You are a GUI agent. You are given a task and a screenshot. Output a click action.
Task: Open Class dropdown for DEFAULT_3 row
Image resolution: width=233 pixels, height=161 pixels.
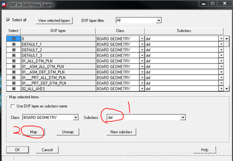click(142, 55)
